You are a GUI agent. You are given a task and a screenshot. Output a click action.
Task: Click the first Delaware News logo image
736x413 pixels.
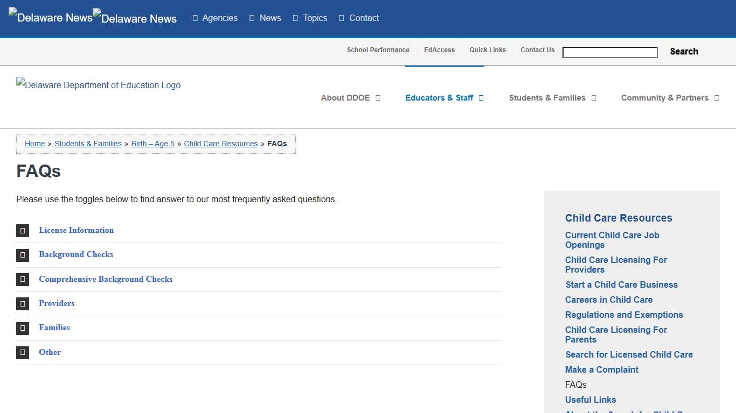coord(51,17)
